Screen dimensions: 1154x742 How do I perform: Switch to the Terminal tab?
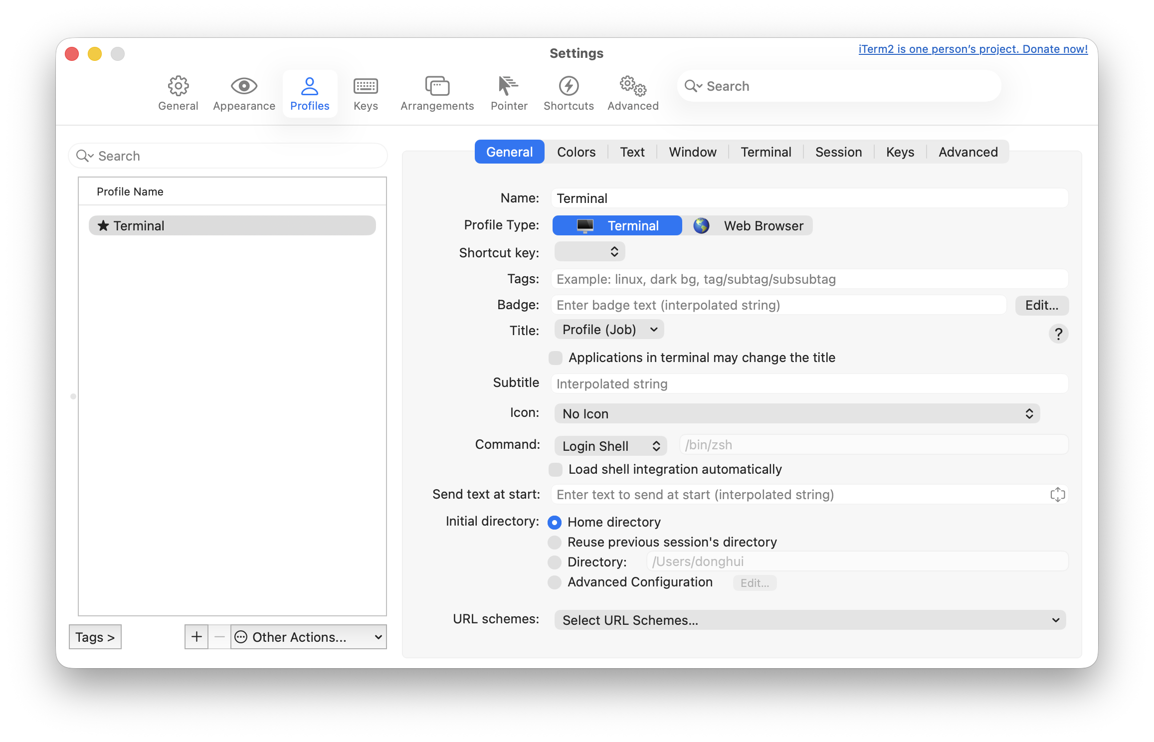(766, 152)
